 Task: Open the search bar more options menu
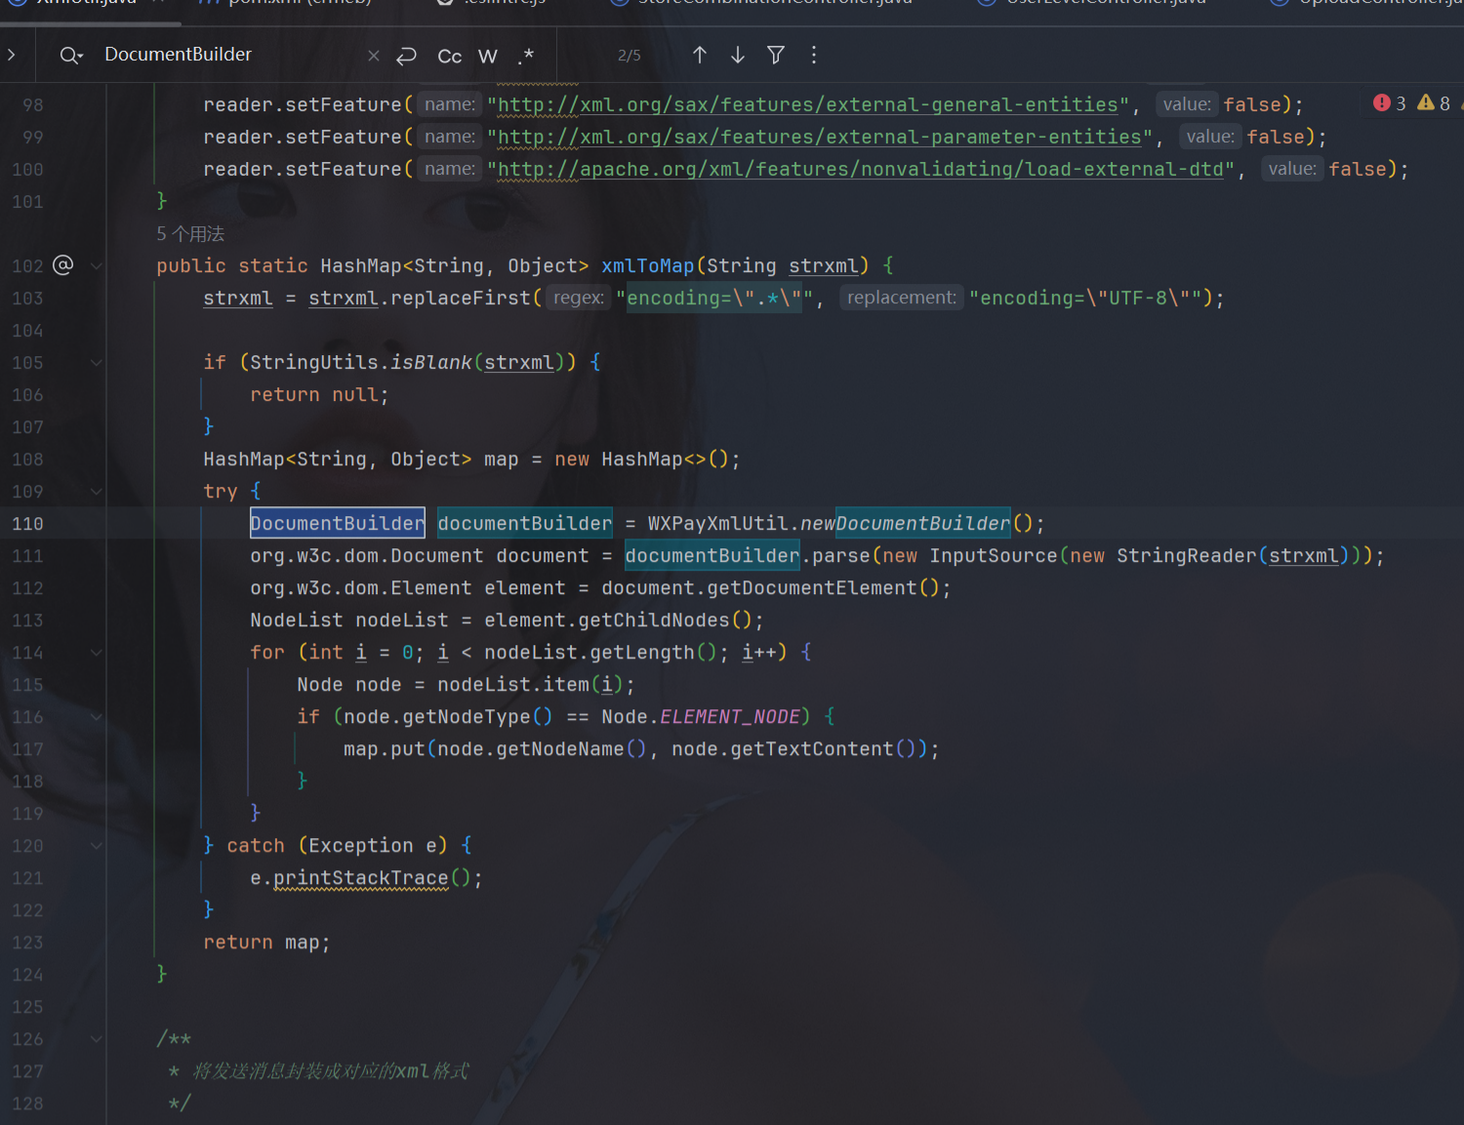point(814,56)
